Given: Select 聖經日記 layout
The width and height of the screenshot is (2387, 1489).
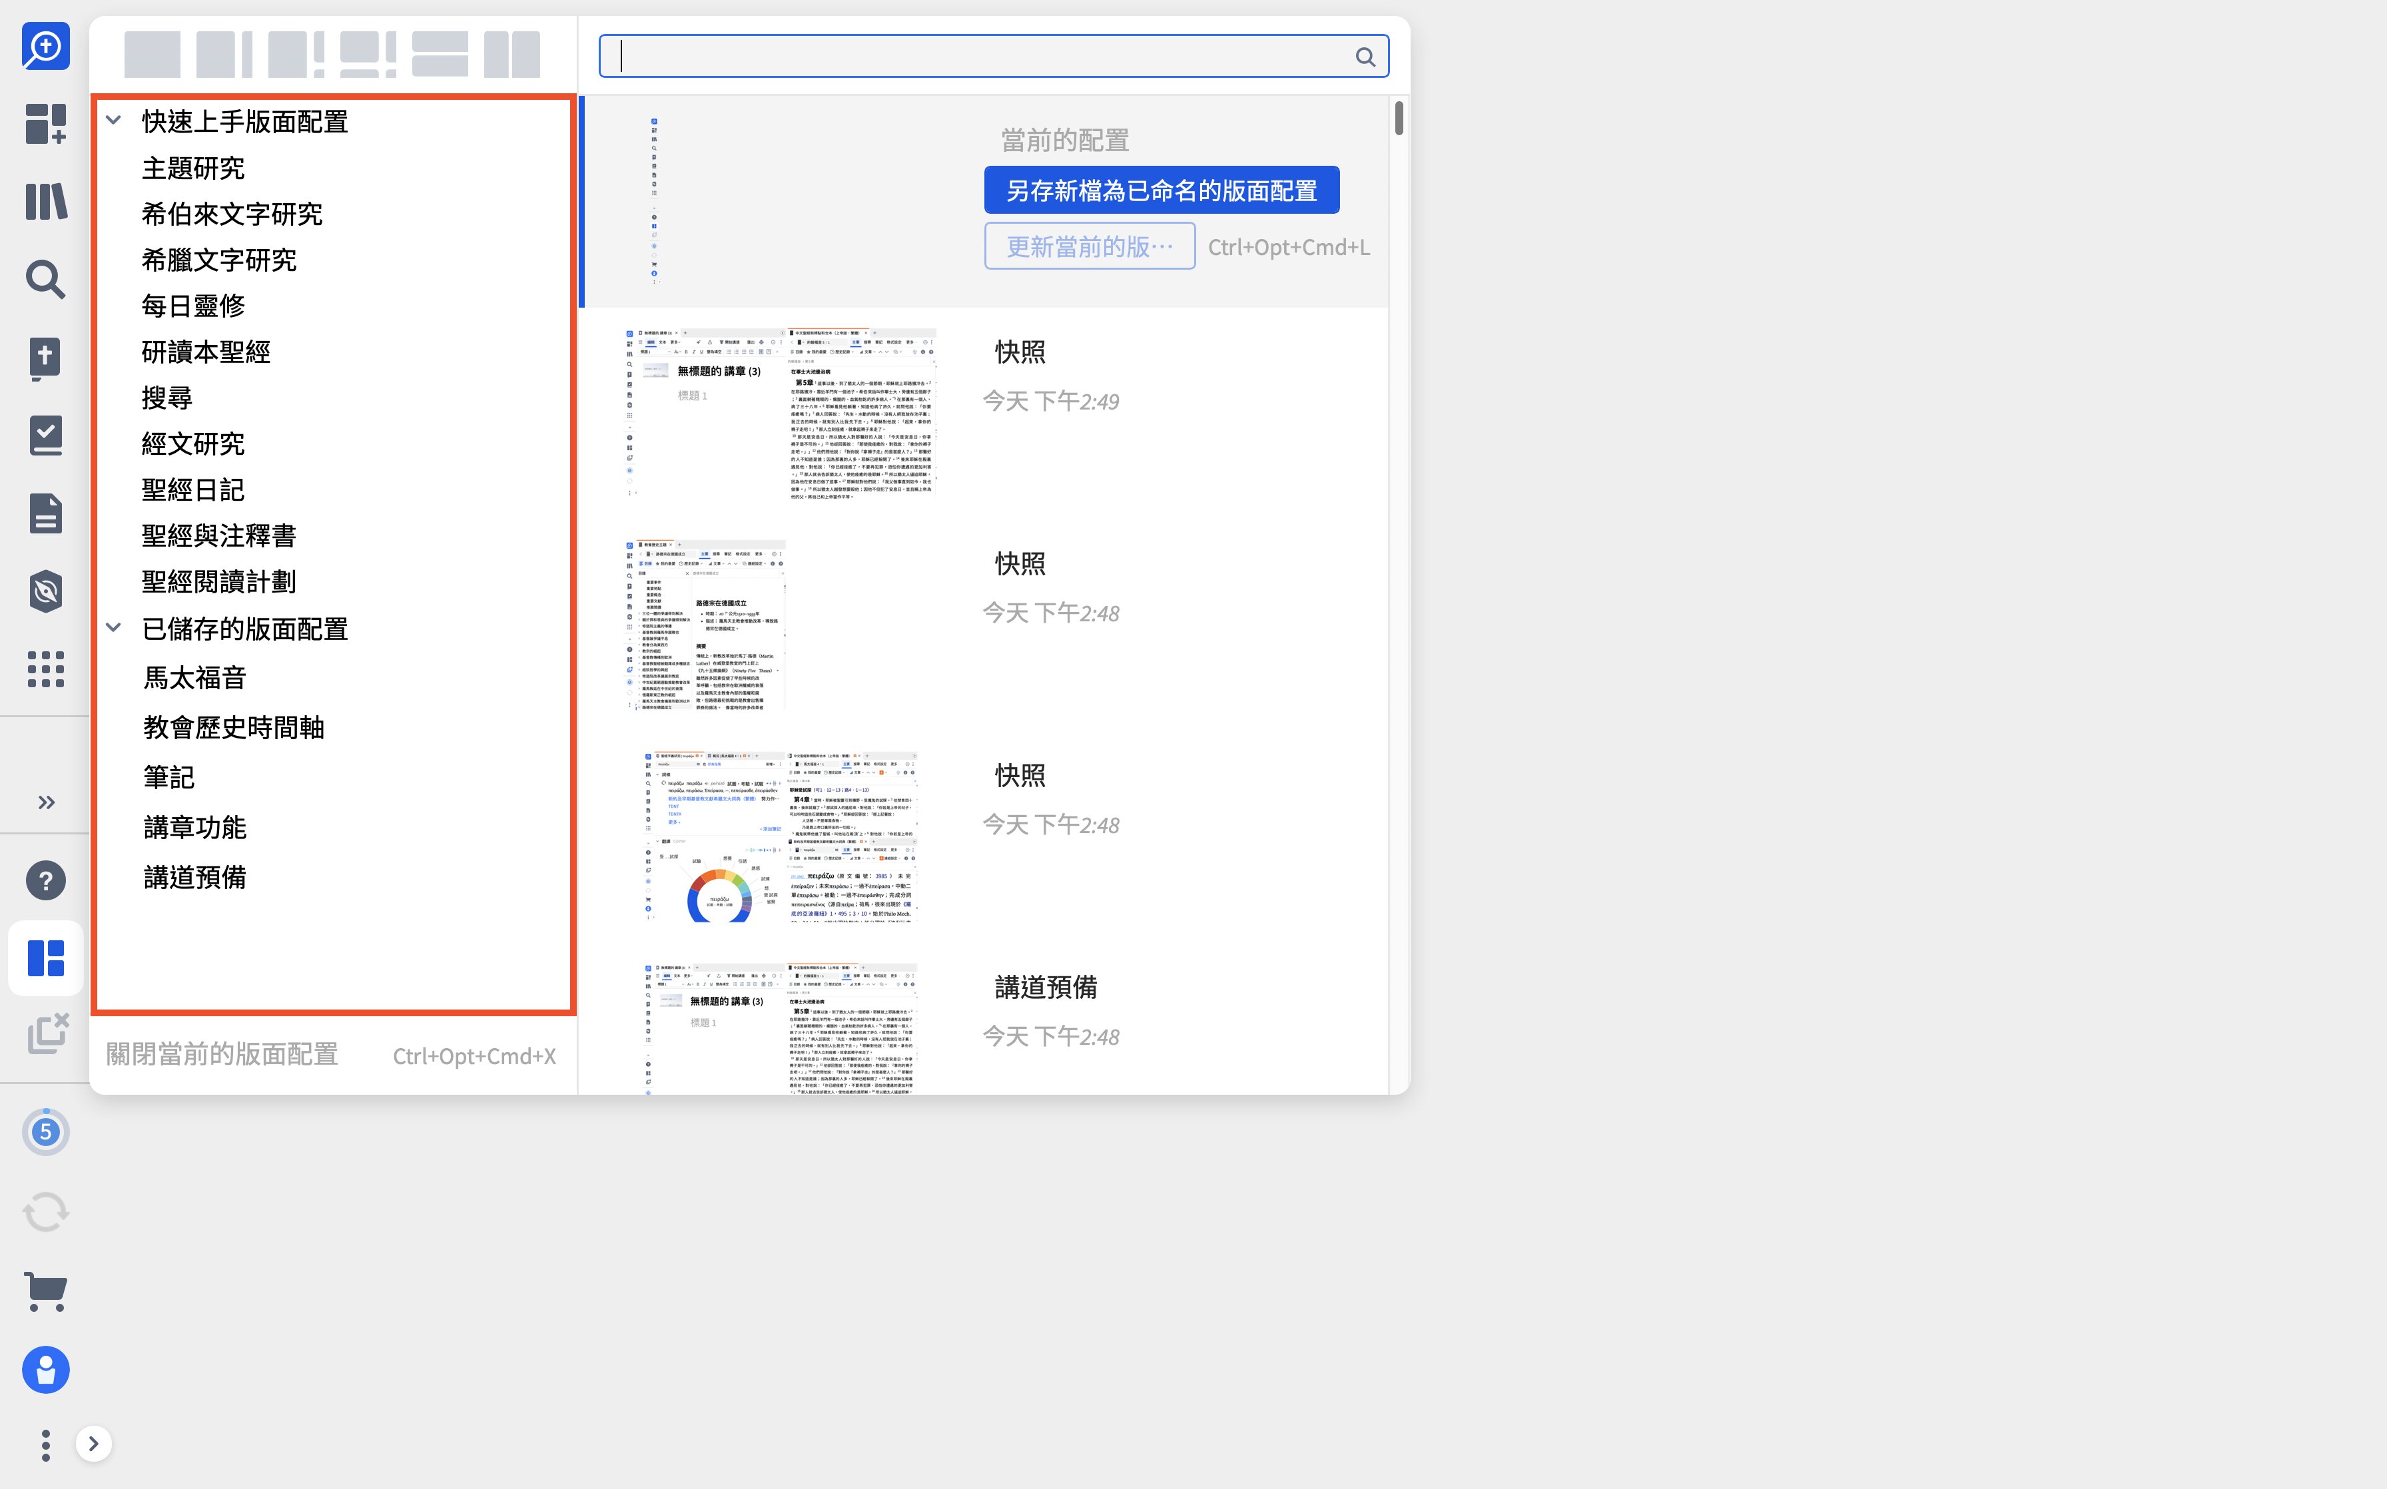Looking at the screenshot, I should (193, 489).
